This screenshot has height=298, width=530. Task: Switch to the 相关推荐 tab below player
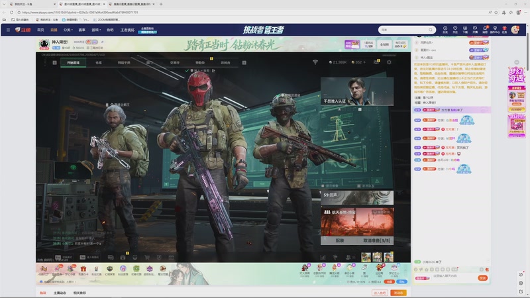pyautogui.click(x=79, y=293)
